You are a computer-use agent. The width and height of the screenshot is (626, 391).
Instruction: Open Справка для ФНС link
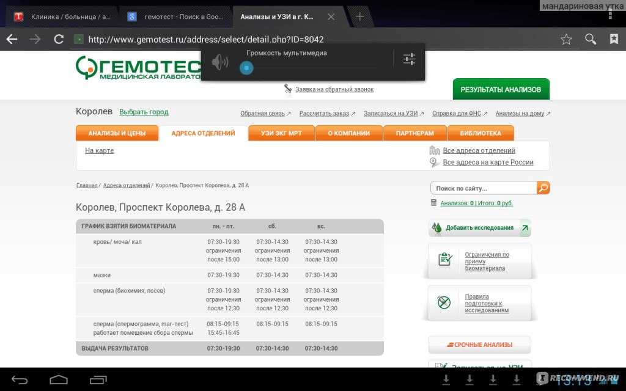tap(457, 113)
